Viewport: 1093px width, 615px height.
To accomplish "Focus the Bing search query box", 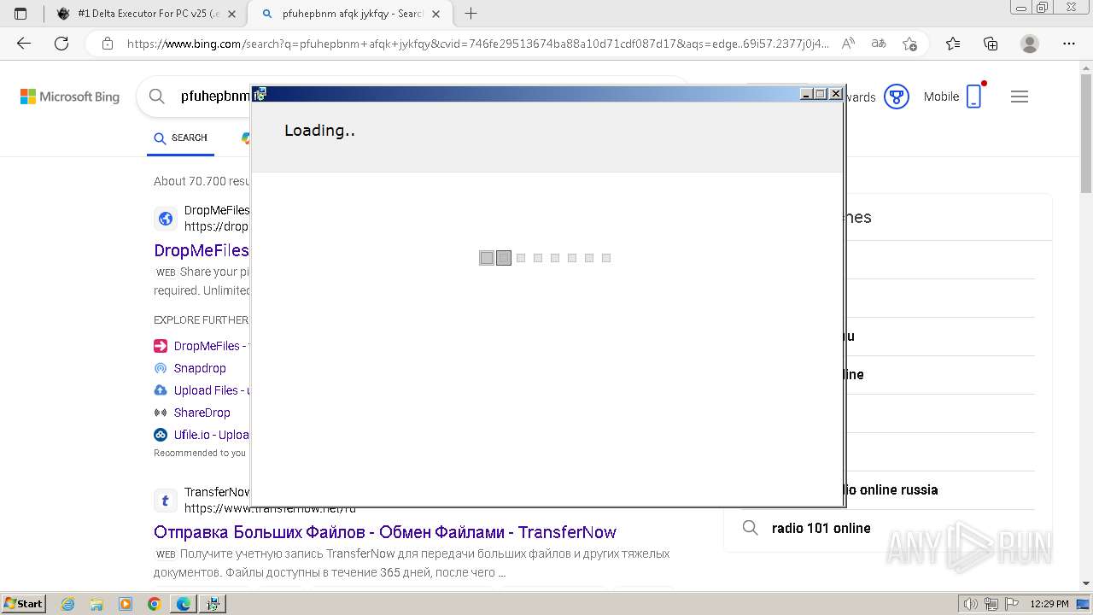I will pyautogui.click(x=213, y=97).
